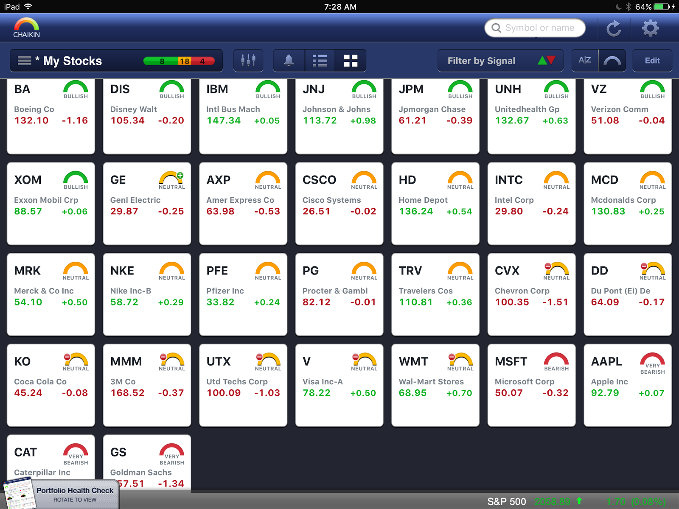Open the chart settings sliders icon

(x=248, y=61)
